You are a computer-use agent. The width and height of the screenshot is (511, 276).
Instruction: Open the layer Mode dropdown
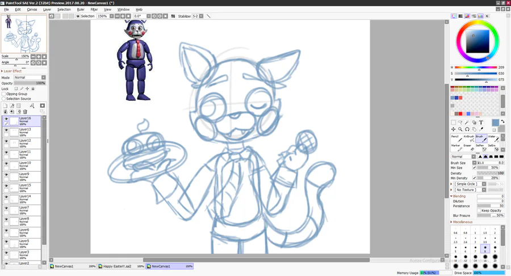(30, 78)
